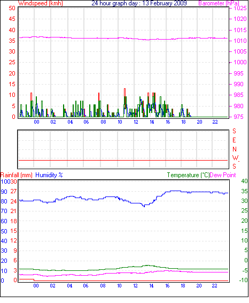The height and width of the screenshot is (303, 249).
Task: Click the Temperature (°C) legend label
Action: click(188, 175)
